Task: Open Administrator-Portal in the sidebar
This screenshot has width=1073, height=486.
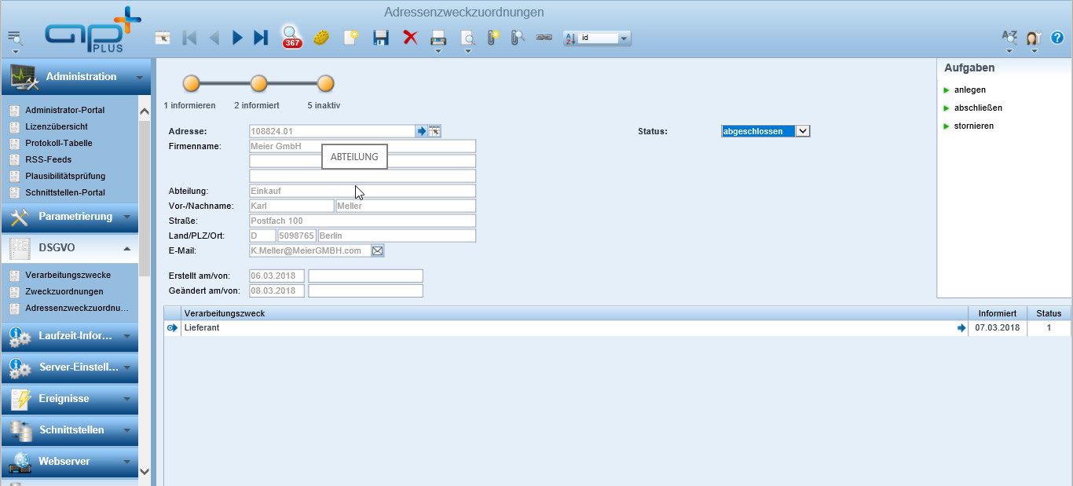Action: click(64, 110)
